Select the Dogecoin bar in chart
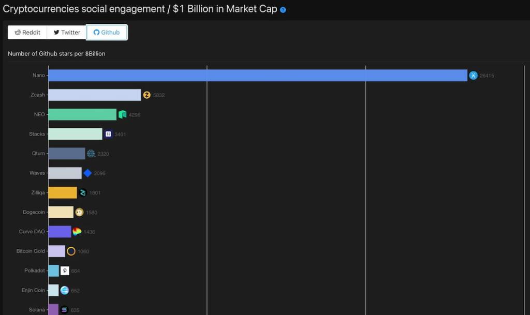The image size is (530, 315). coord(61,213)
